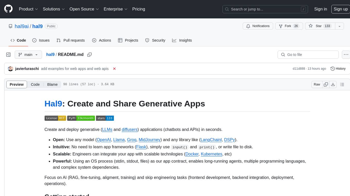Select the Code view toggle

click(x=35, y=84)
